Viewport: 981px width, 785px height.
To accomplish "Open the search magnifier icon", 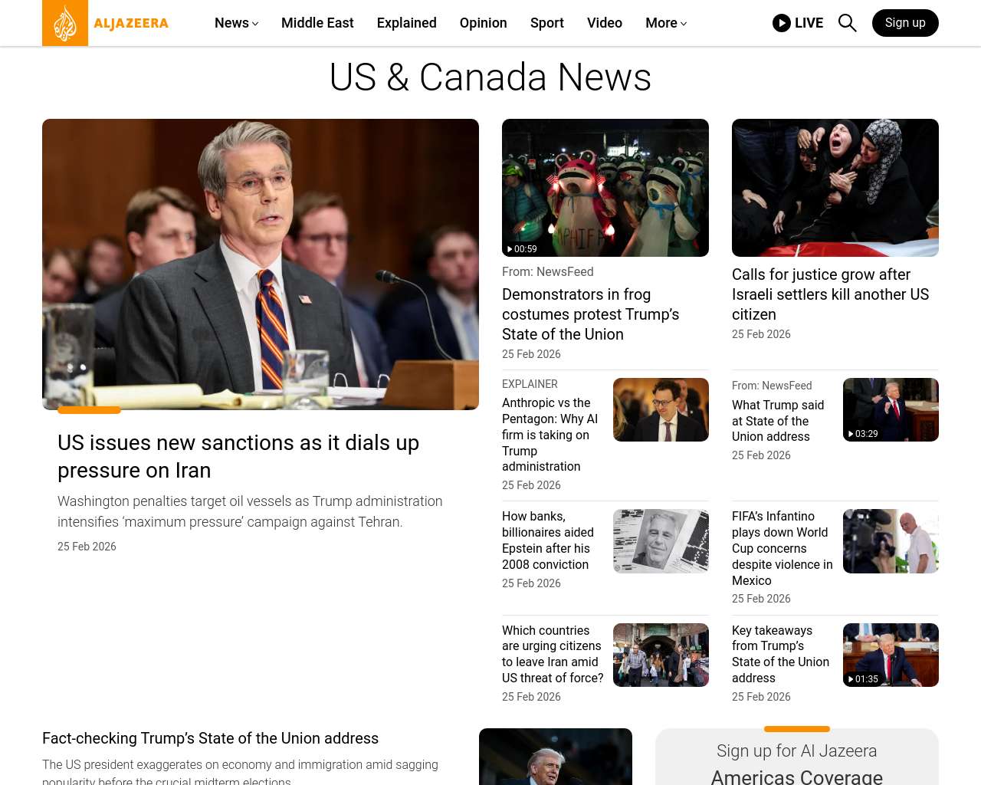I will point(847,23).
